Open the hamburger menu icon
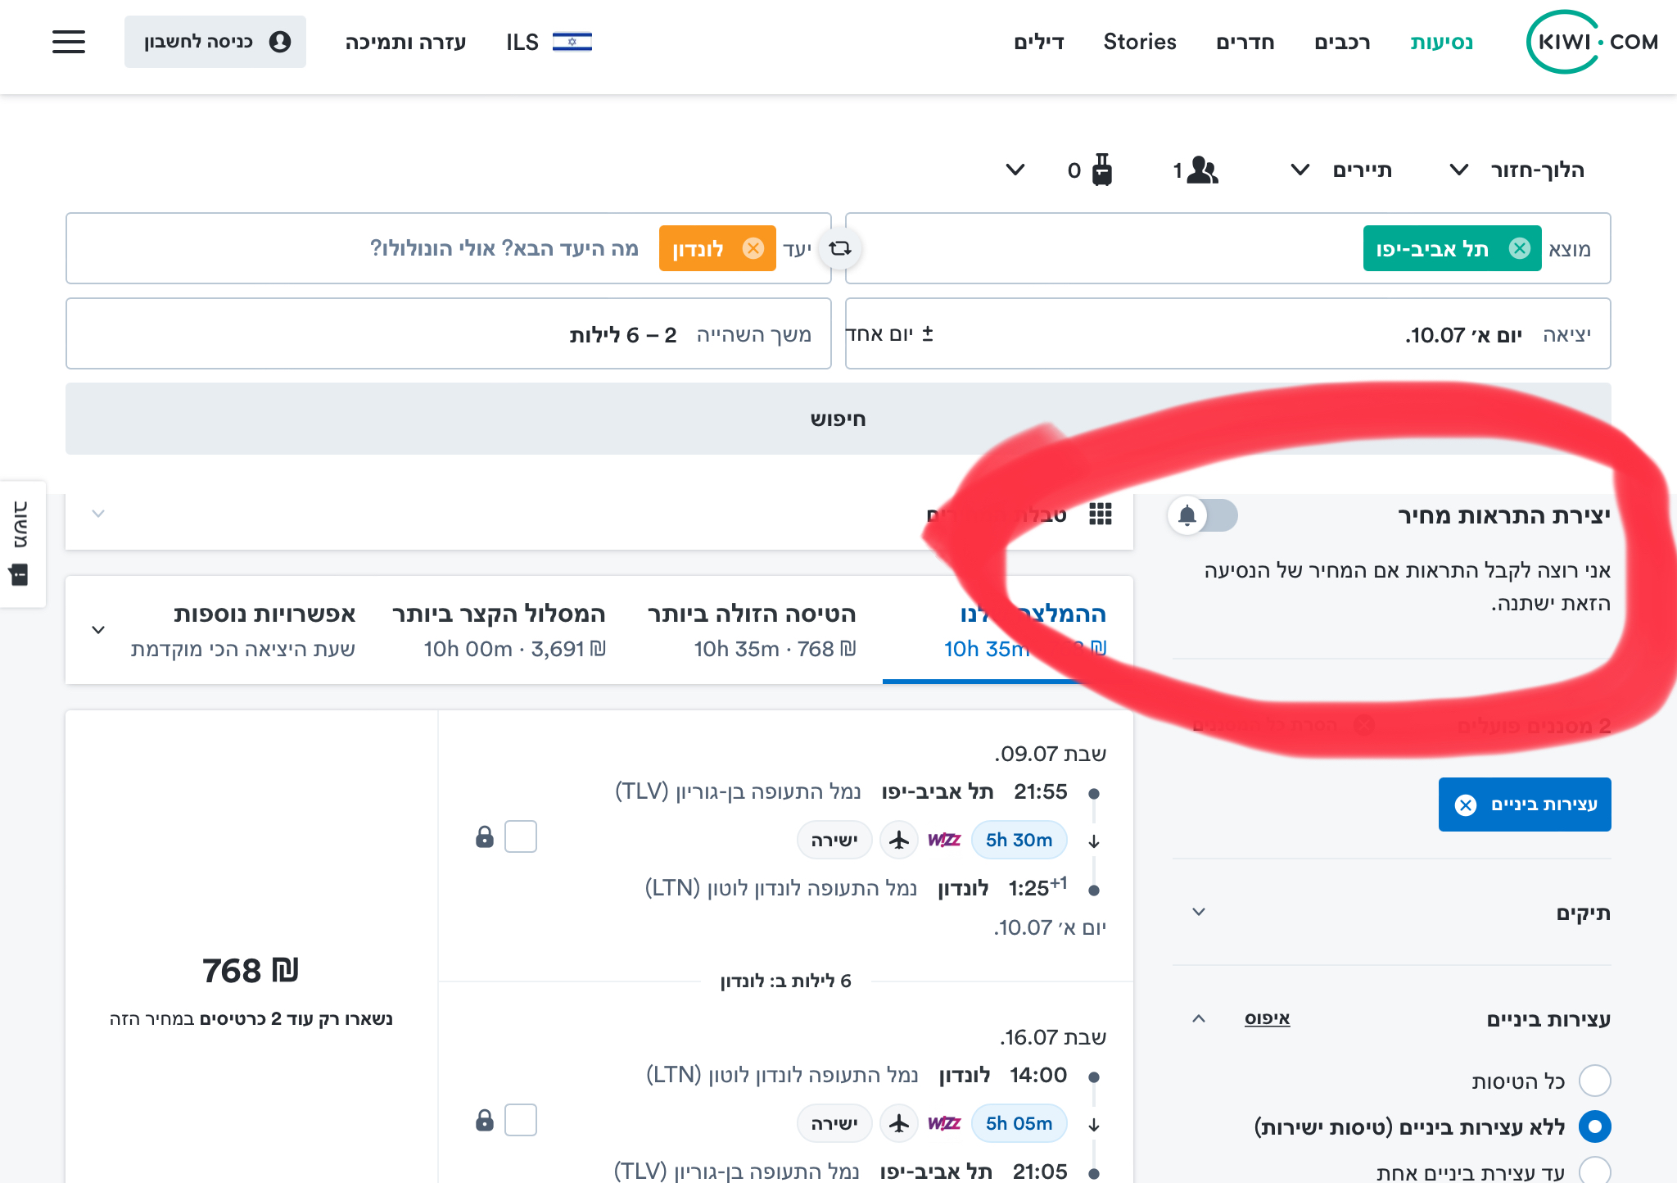The height and width of the screenshot is (1183, 1677). [69, 42]
